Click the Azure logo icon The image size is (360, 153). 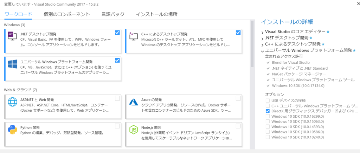pyautogui.click(x=133, y=102)
